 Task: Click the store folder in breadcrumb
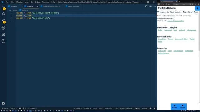[x=15, y=10]
